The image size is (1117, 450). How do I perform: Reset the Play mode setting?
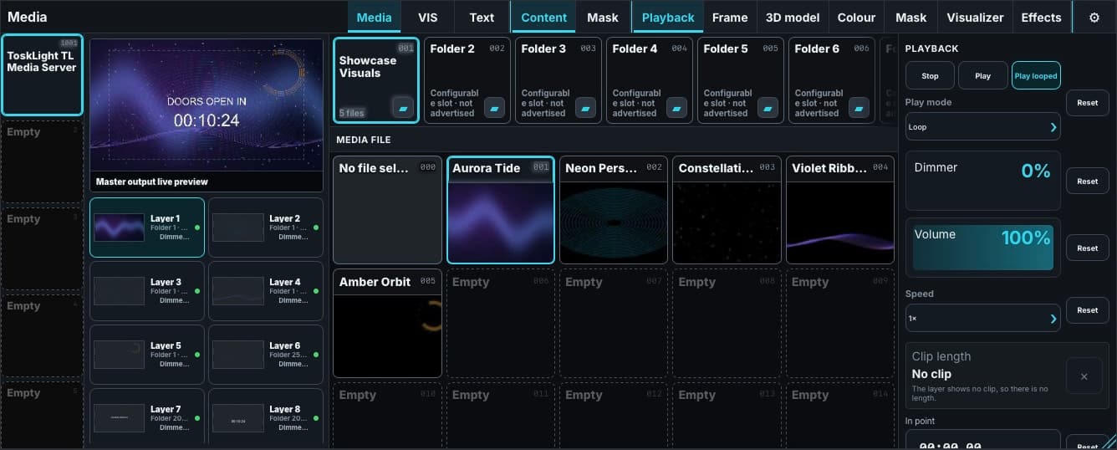pos(1088,103)
